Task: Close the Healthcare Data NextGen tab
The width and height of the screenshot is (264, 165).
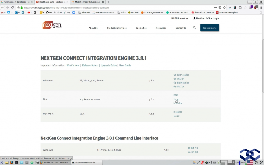Action: coord(67,2)
